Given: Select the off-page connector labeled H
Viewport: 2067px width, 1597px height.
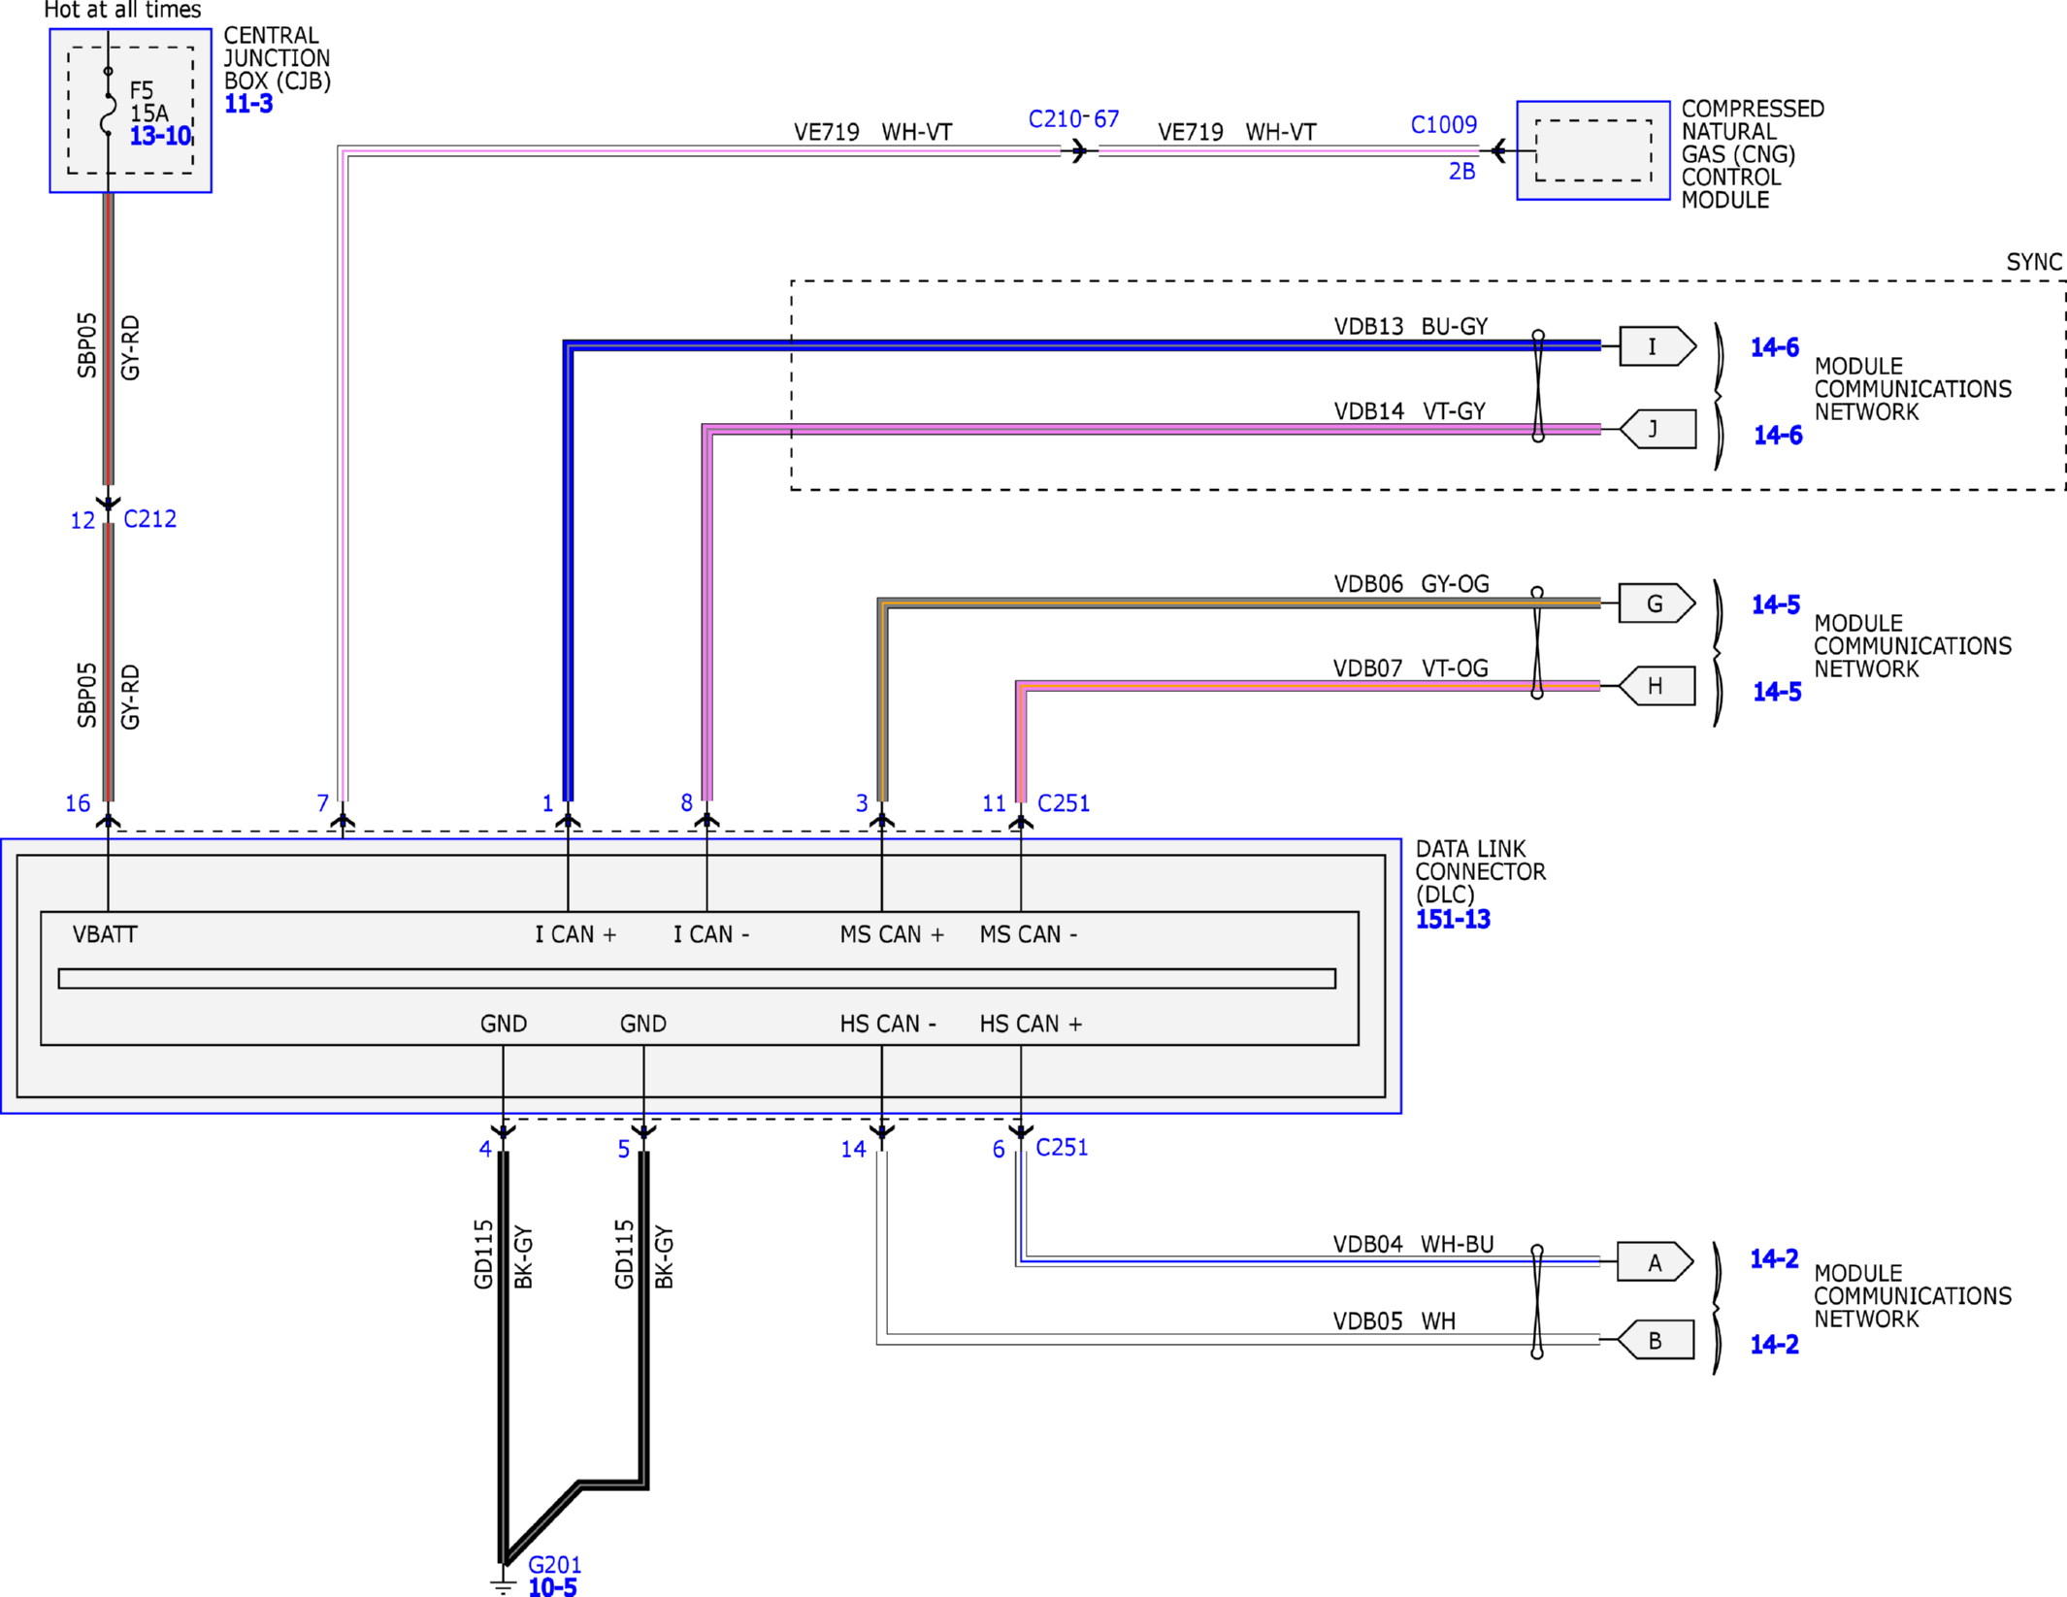Looking at the screenshot, I should click(x=1658, y=686).
